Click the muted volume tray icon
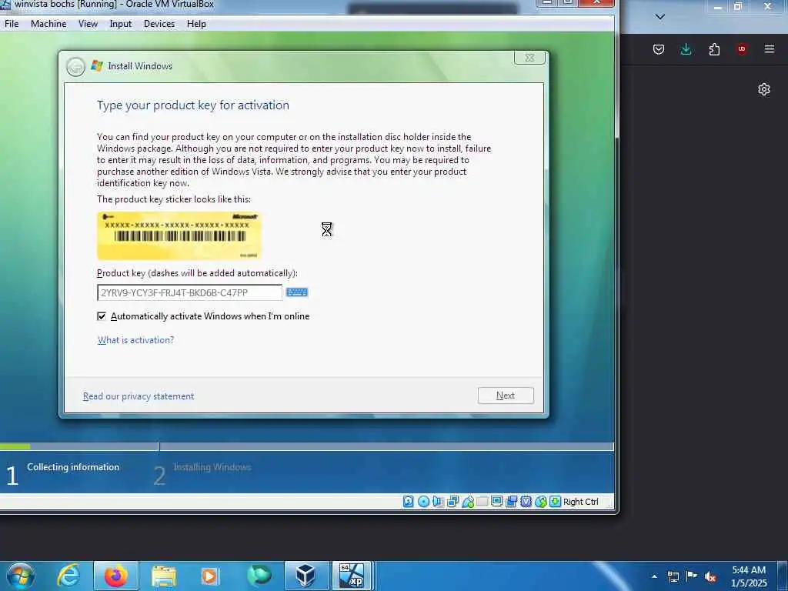Viewport: 788px width, 591px height. pyautogui.click(x=710, y=576)
